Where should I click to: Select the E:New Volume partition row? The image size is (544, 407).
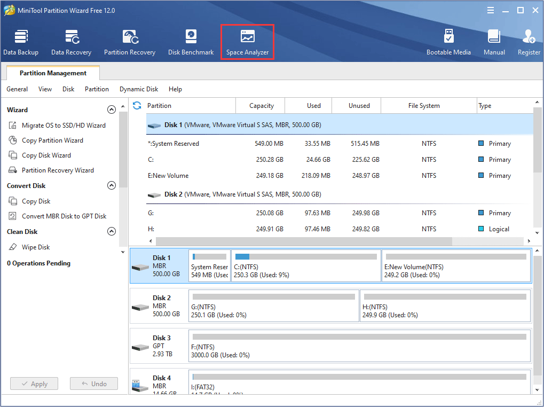[x=340, y=176]
